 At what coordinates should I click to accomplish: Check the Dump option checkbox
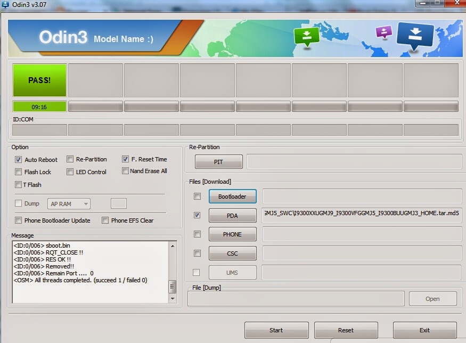[19, 203]
